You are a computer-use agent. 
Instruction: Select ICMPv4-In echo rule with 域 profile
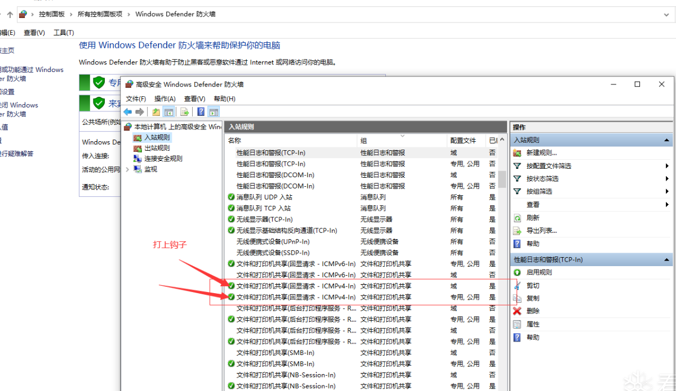click(x=361, y=286)
